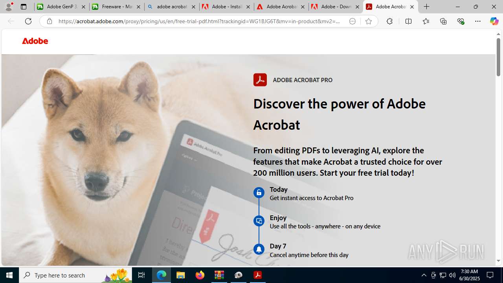View site information lock icon
The width and height of the screenshot is (503, 283).
point(49,21)
